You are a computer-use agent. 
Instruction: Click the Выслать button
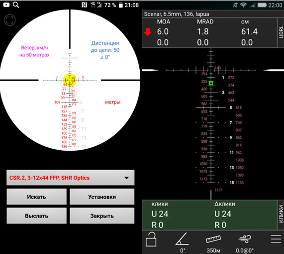(x=37, y=216)
